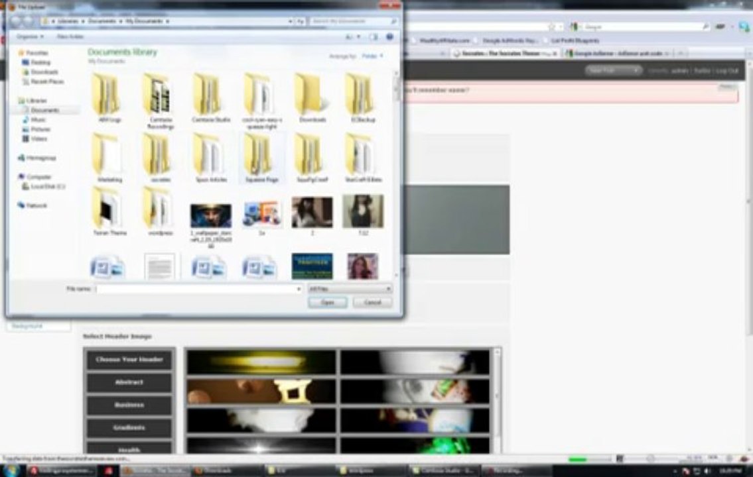The image size is (753, 477).
Task: Click the Open button
Action: pyautogui.click(x=328, y=303)
